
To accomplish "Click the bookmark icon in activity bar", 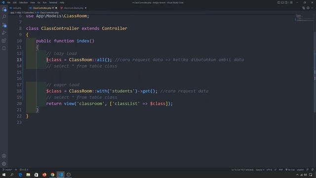I will click(x=4, y=48).
